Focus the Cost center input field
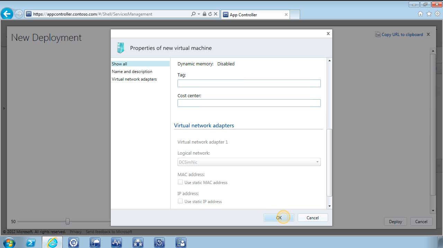This screenshot has height=248, width=443. click(249, 103)
